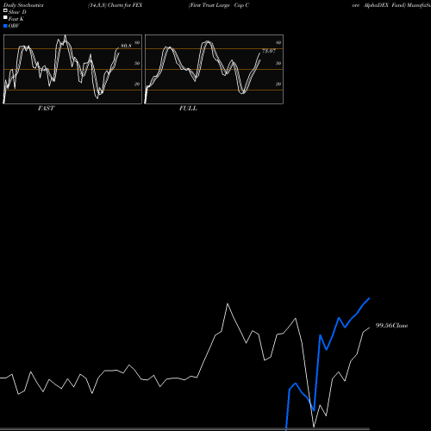Click the 'FAST' chart caption
Viewport: 431px width, 431px height.
(x=46, y=109)
